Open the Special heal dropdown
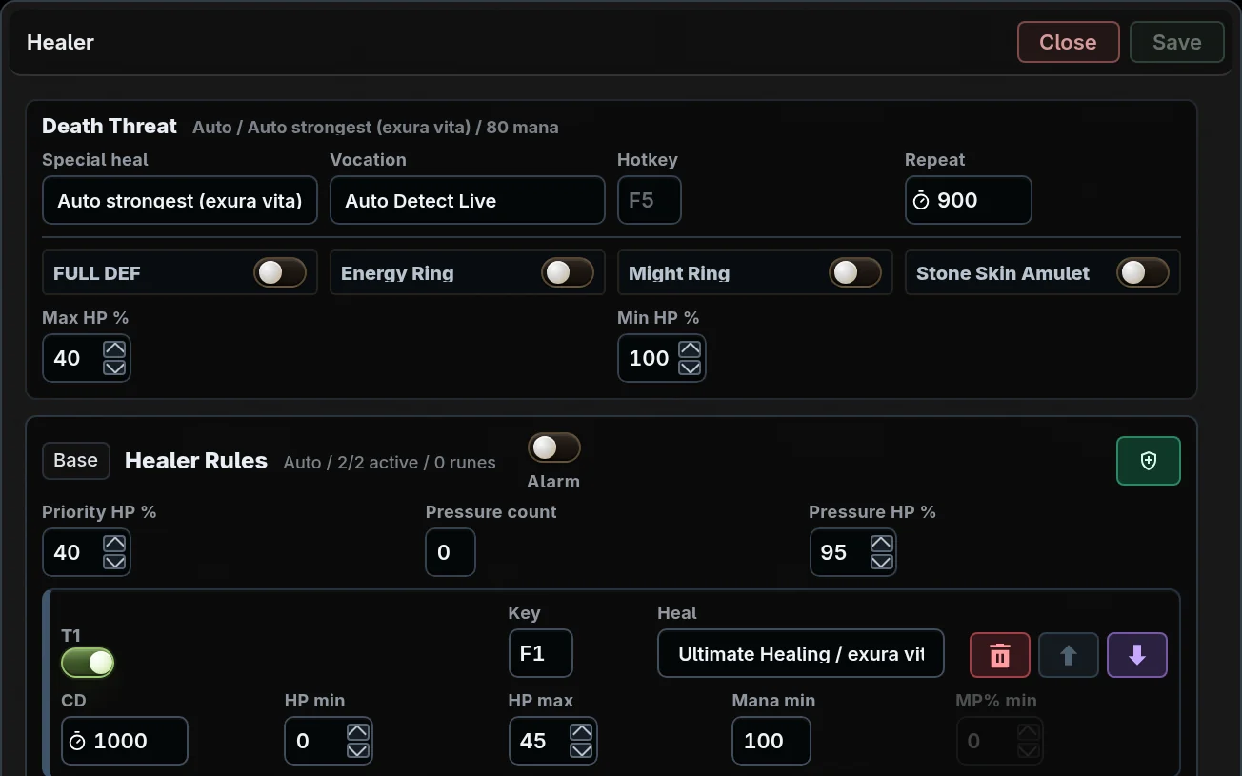The height and width of the screenshot is (776, 1242). (x=180, y=200)
